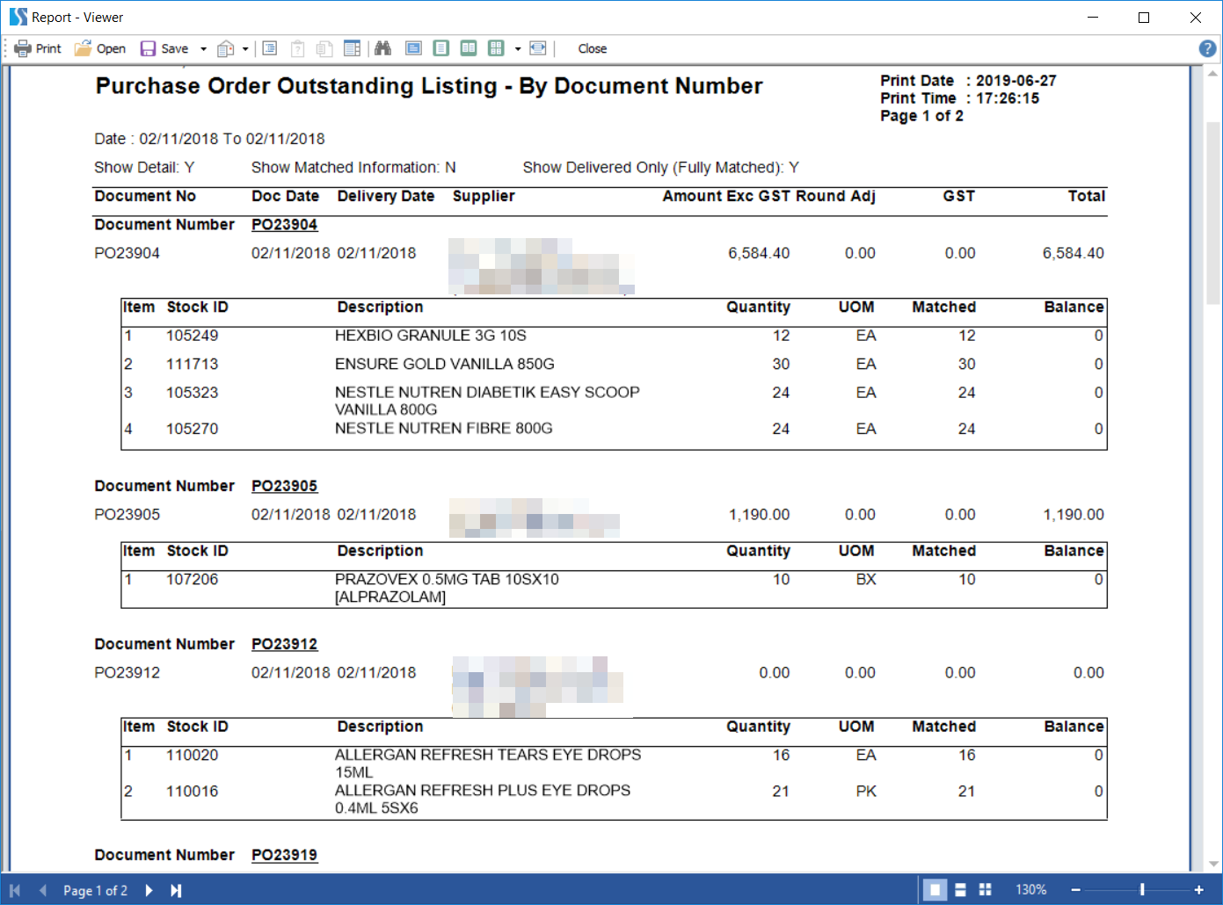Zoom out with the minus button
The width and height of the screenshot is (1223, 905).
[x=1075, y=890]
